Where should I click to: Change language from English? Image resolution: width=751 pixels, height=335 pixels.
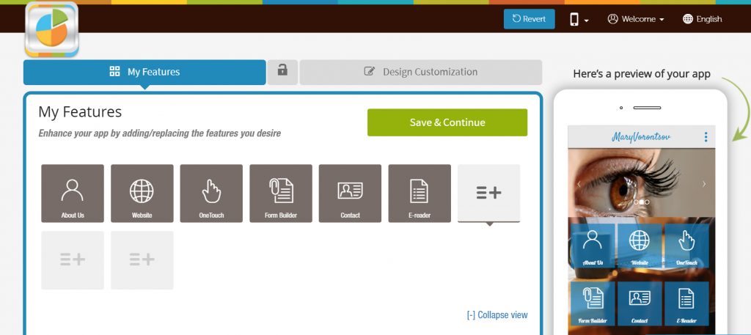click(702, 19)
